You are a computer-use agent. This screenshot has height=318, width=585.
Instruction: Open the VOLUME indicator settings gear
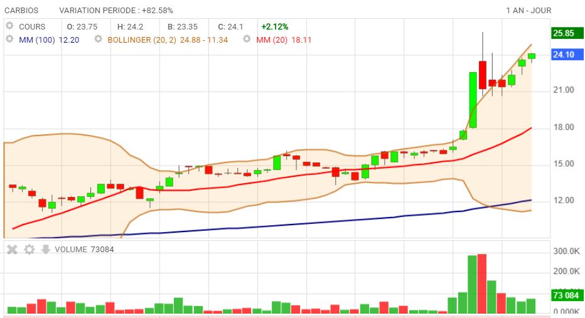pos(29,250)
